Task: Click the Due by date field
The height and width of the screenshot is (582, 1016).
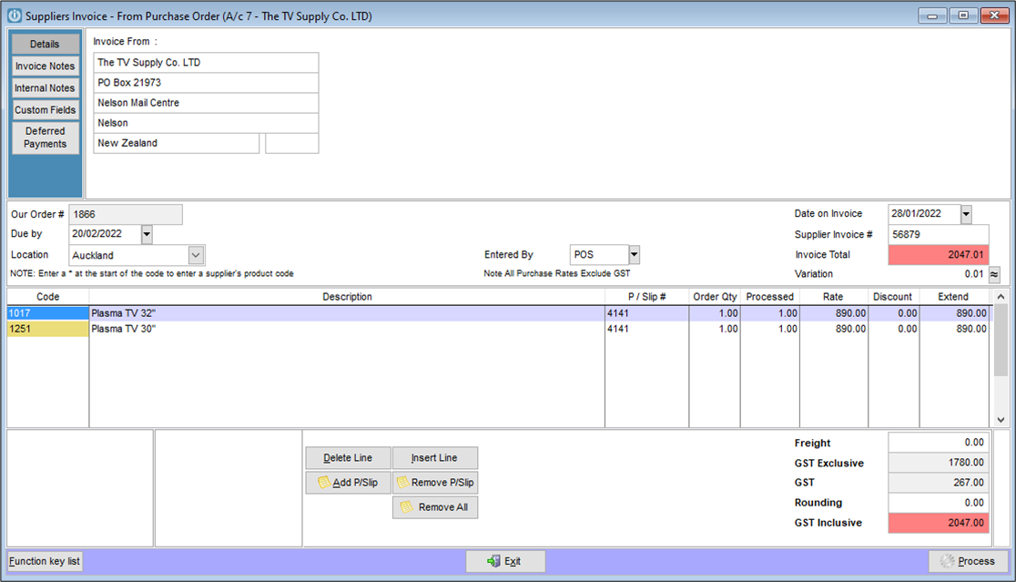Action: click(x=105, y=234)
